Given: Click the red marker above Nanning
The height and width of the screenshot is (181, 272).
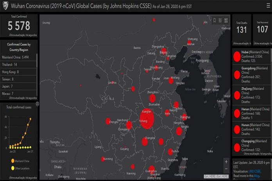Looking at the screenshot, I should pyautogui.click(x=133, y=167).
